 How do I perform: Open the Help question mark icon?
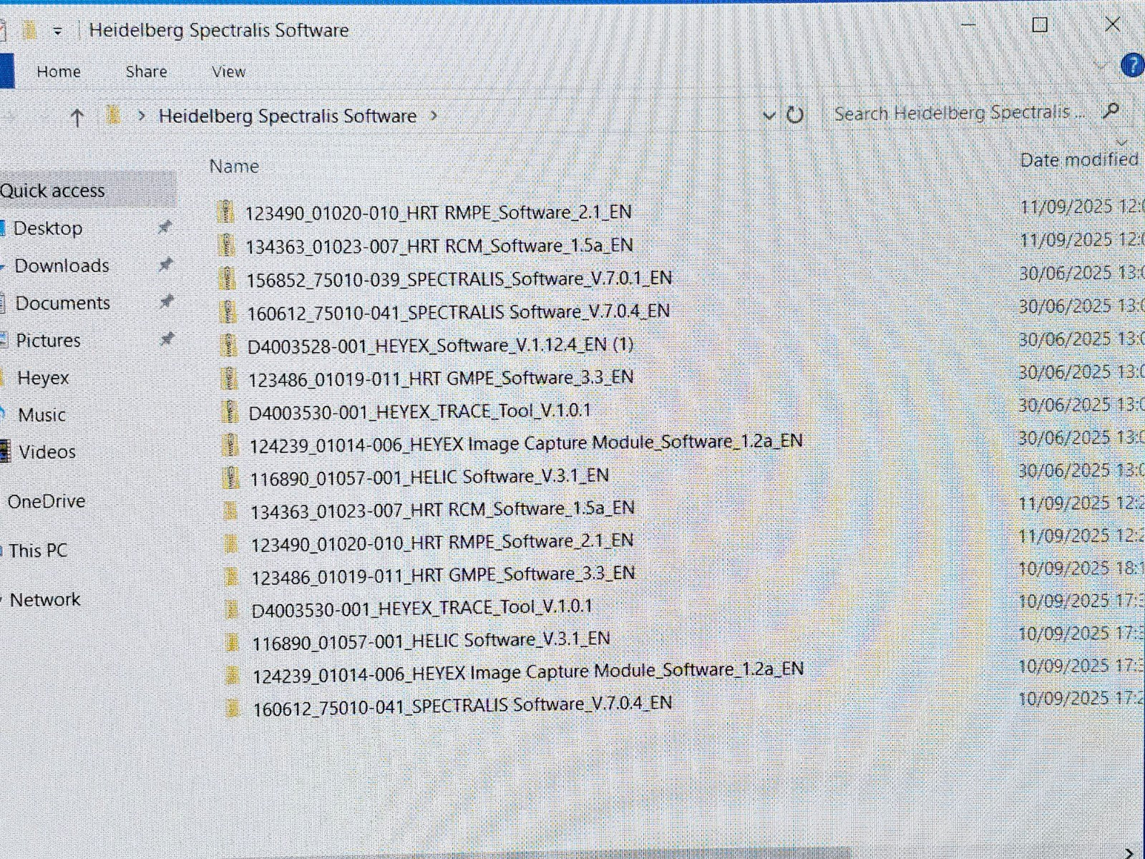pos(1134,67)
